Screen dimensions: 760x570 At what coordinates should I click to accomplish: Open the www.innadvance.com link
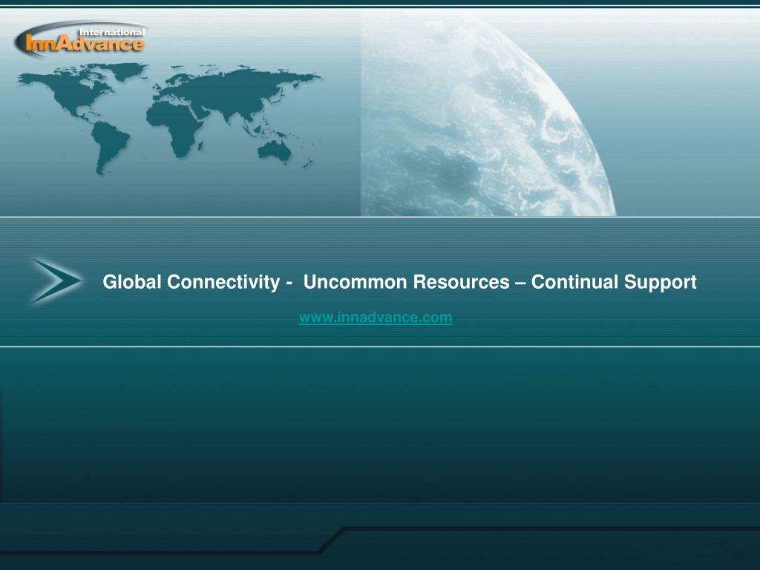click(376, 318)
